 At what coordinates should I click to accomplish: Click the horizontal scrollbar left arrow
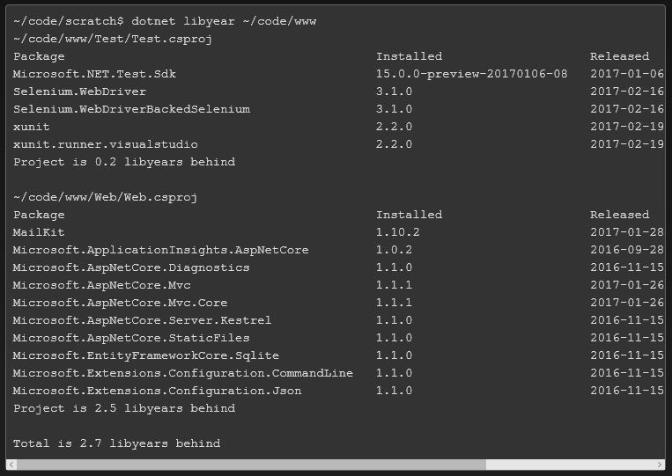pos(11,464)
